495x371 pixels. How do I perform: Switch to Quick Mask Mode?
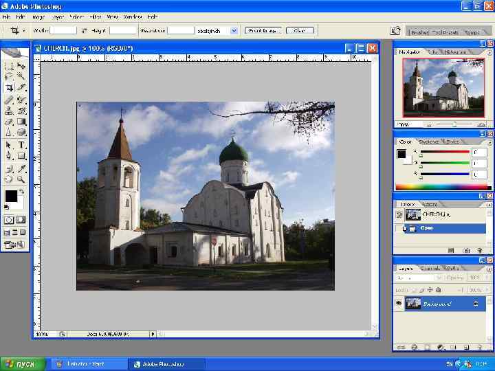[21, 220]
